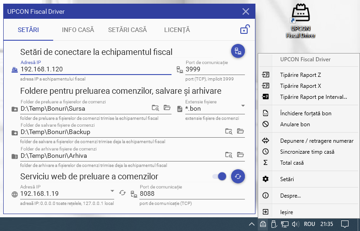The width and height of the screenshot is (360, 231).
Task: Open Despre... from the tray menu
Action: click(x=309, y=196)
